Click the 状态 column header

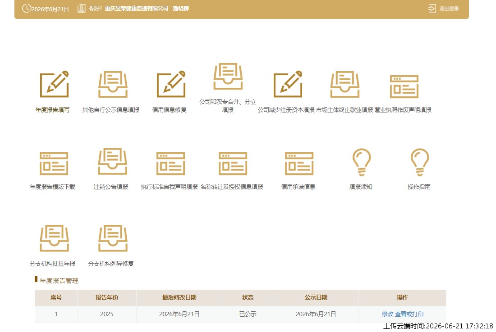point(248,297)
